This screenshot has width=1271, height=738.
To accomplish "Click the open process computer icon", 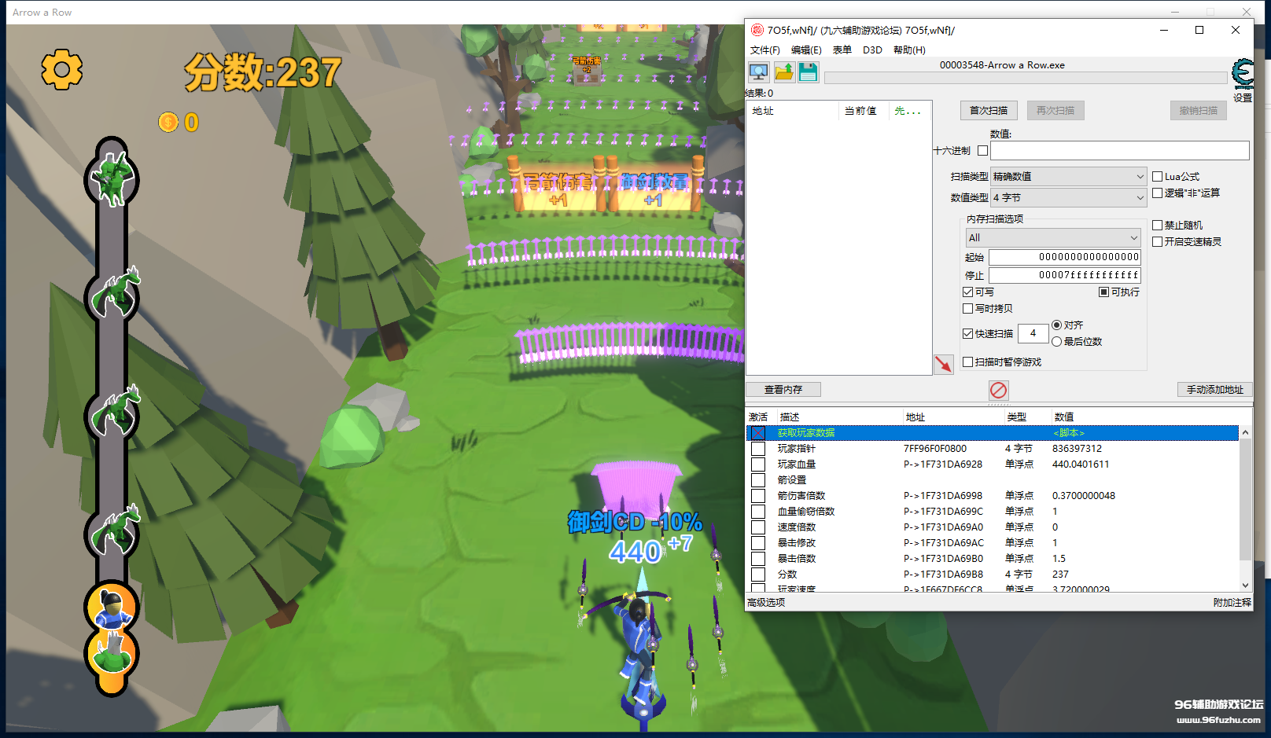I will tap(758, 73).
